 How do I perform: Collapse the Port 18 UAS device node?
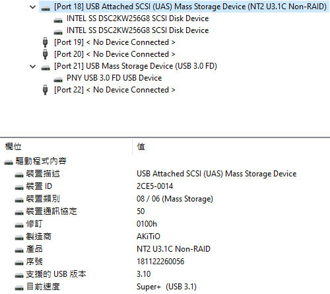pos(33,7)
